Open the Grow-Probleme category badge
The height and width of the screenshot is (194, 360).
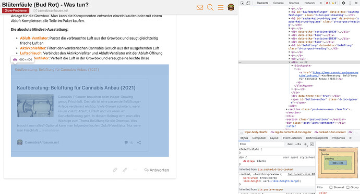pos(16,10)
